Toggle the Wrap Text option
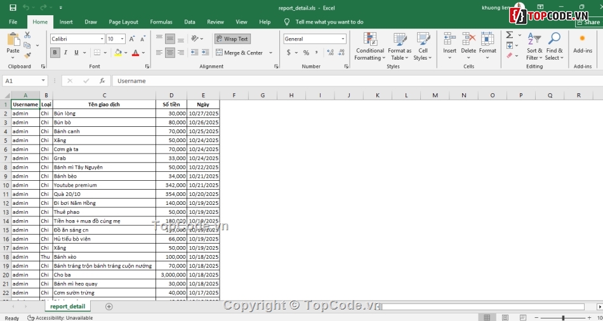 (x=232, y=39)
